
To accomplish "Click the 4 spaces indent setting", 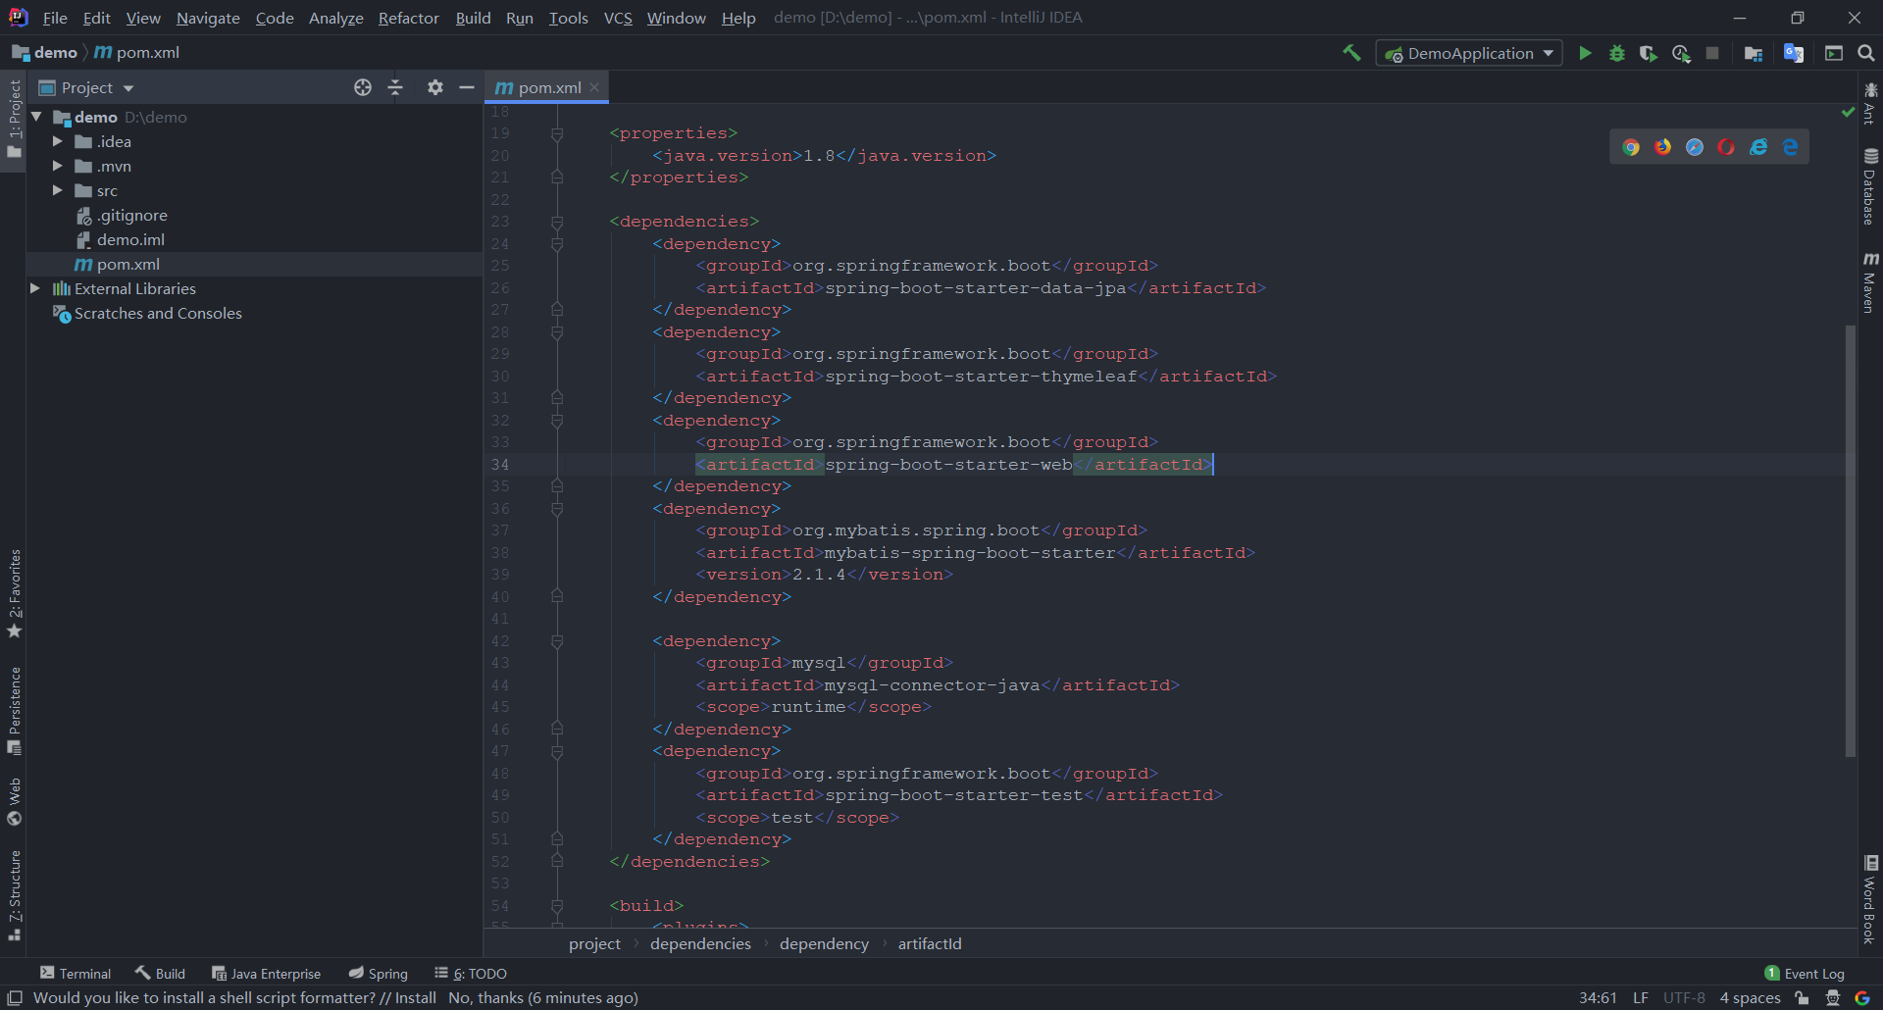I will click(x=1750, y=998).
